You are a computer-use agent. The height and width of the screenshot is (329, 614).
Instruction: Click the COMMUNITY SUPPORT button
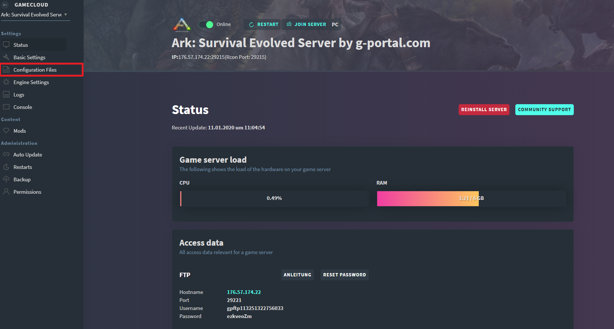(x=544, y=109)
